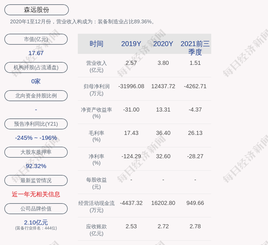Click the 机构持股(占流通盘) pill
This screenshot has width=268, height=245.
click(36, 67)
